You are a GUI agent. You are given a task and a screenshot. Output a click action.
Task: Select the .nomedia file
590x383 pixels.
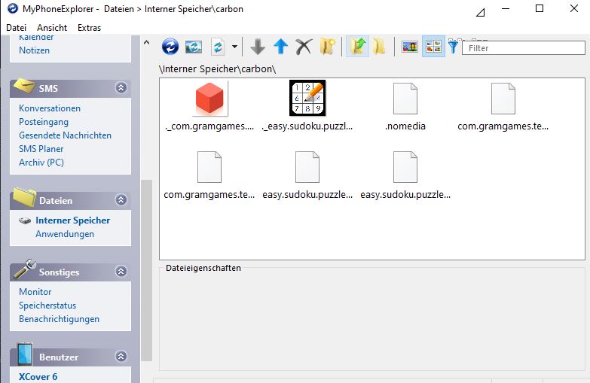(405, 106)
